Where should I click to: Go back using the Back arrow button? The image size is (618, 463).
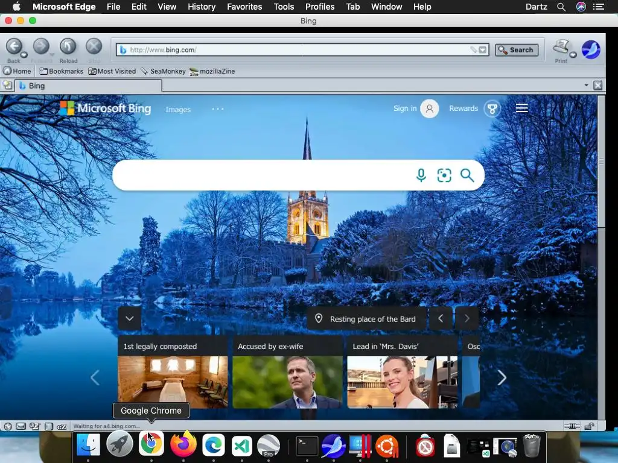click(x=14, y=46)
